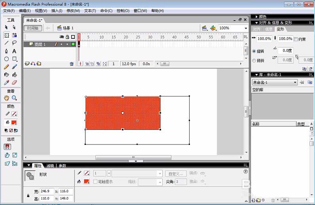Select the Hand tool
315x205 pixels.
pyautogui.click(x=6, y=98)
